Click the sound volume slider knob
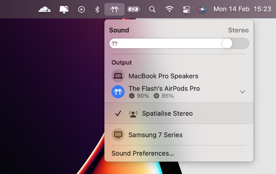 coord(227,43)
